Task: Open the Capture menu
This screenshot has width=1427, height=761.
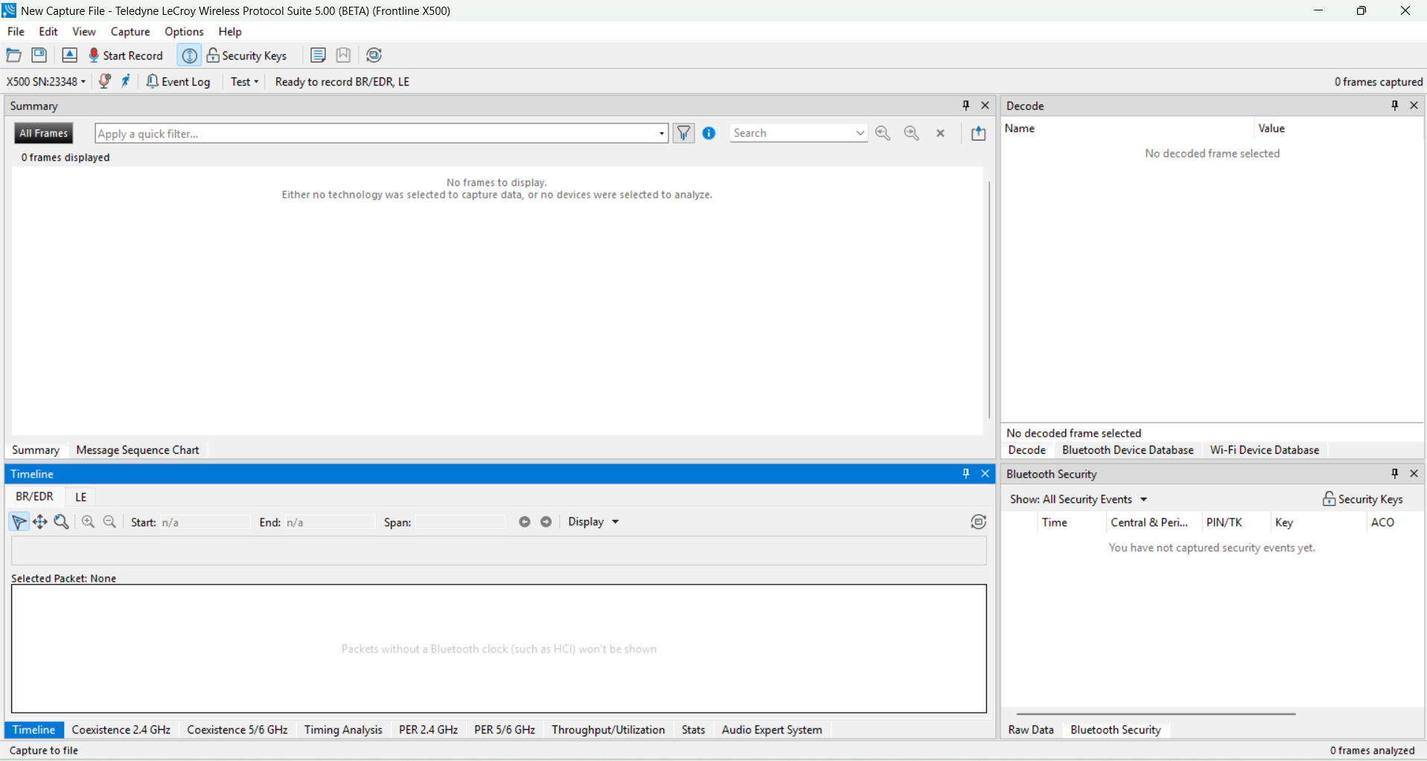Action: (130, 31)
